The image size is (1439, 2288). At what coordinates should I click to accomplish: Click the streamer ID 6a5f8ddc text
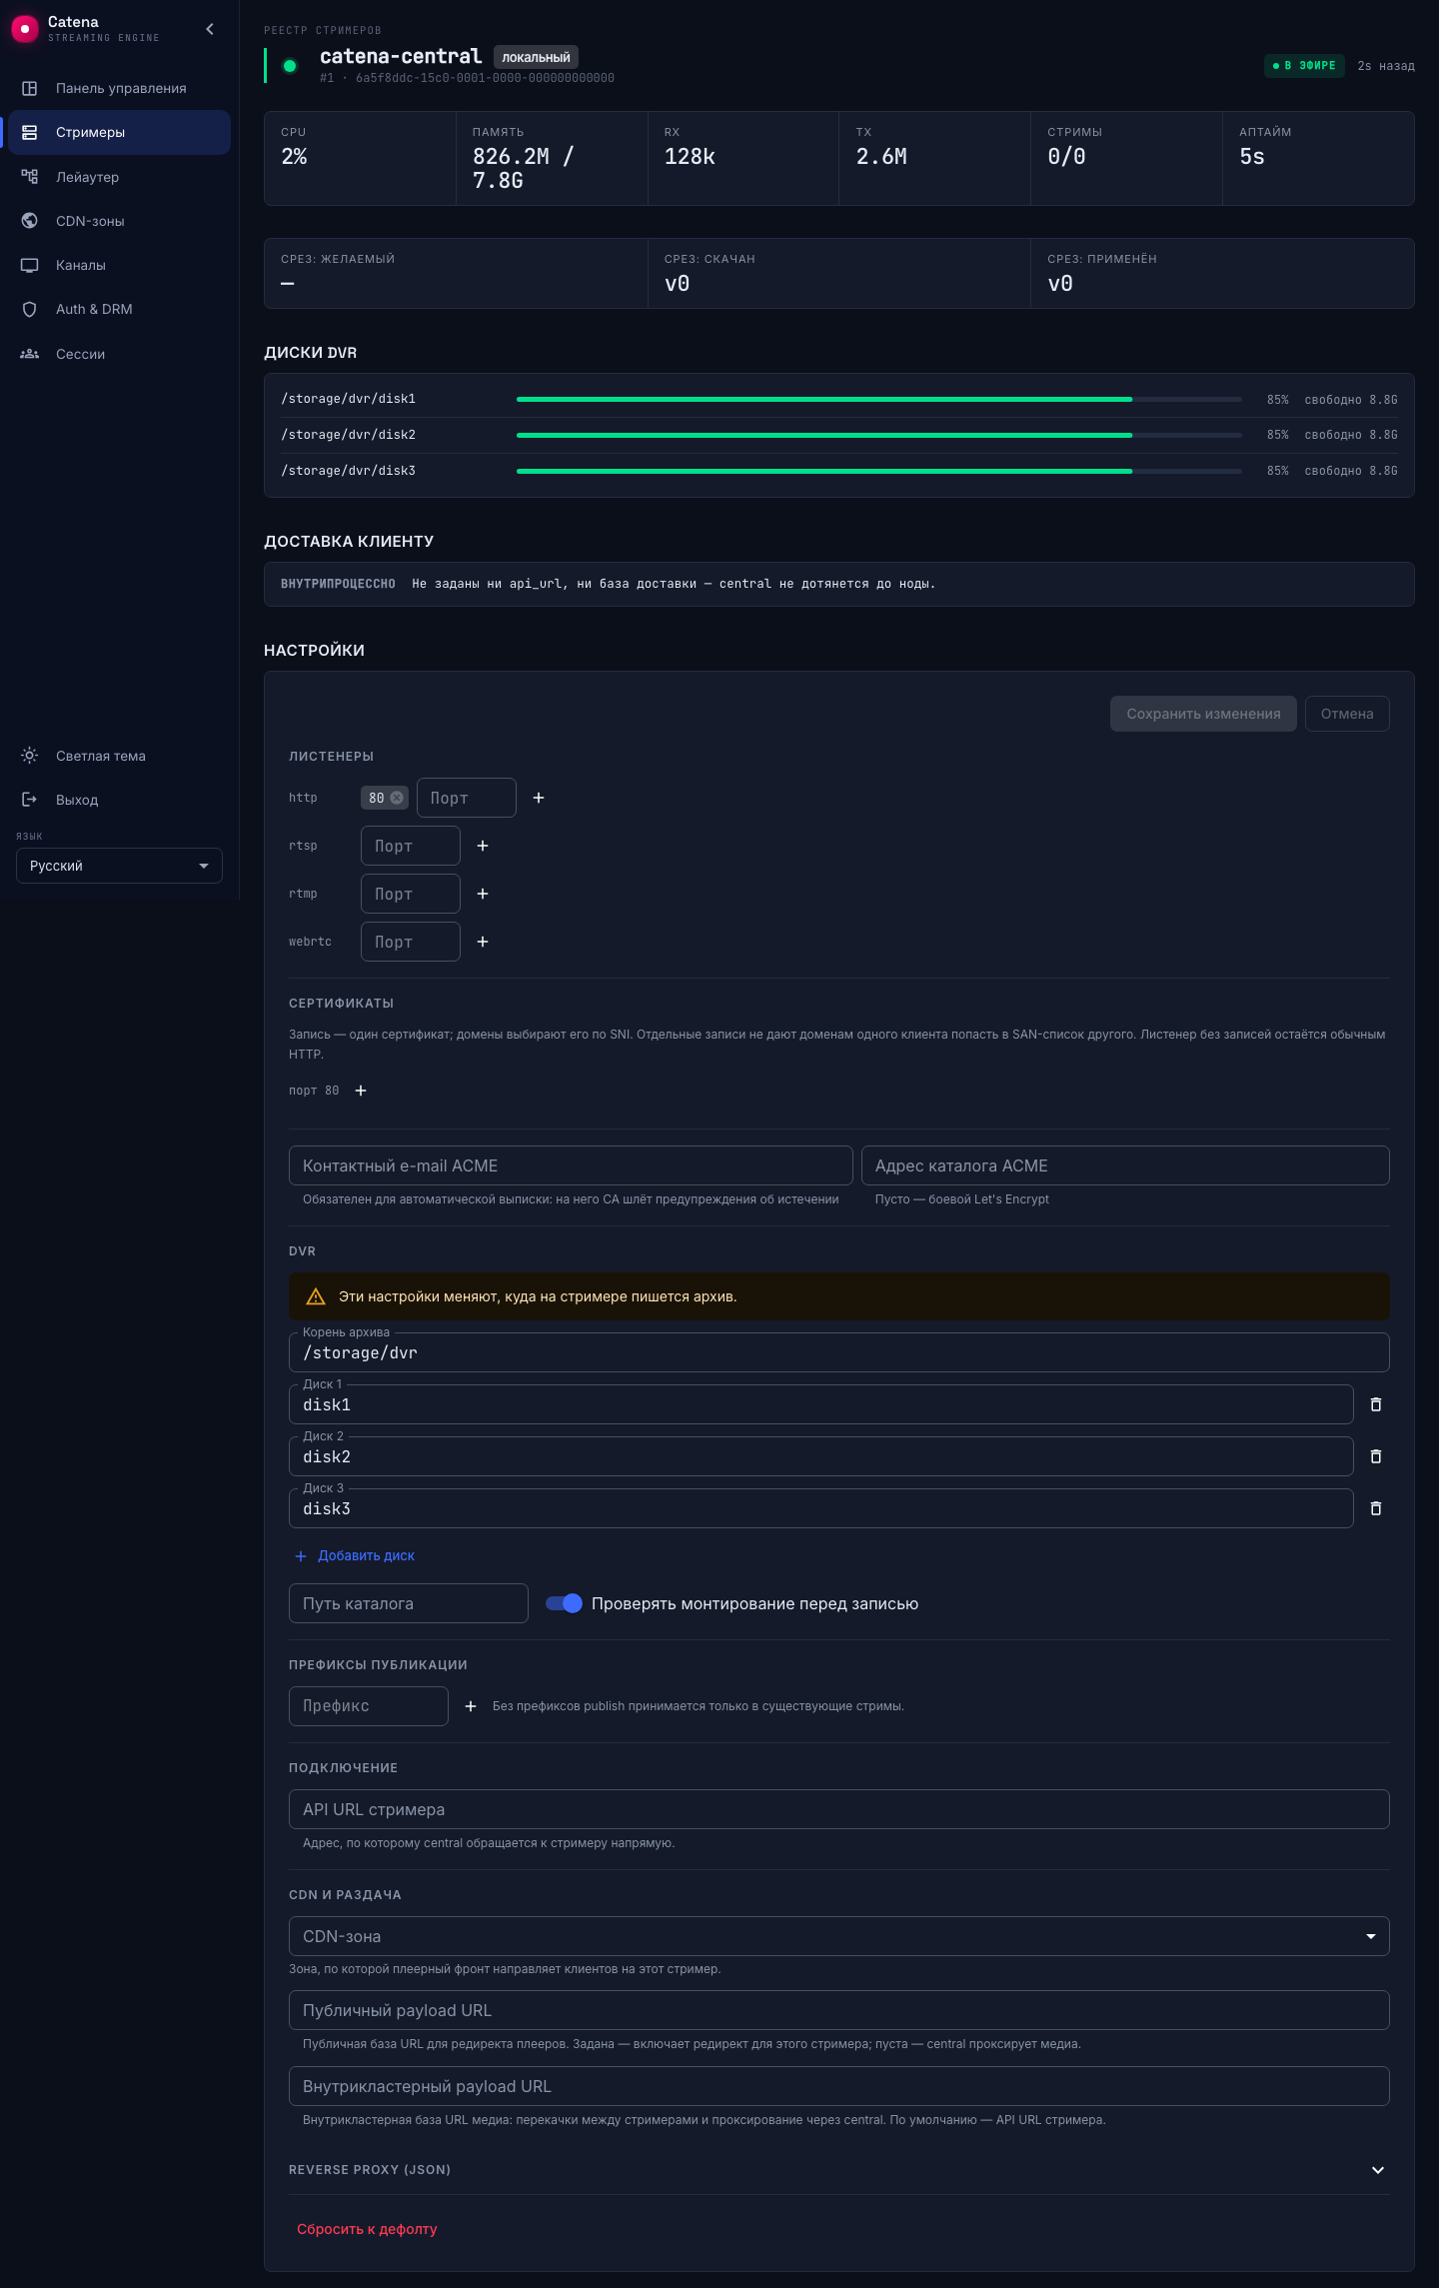coord(485,78)
